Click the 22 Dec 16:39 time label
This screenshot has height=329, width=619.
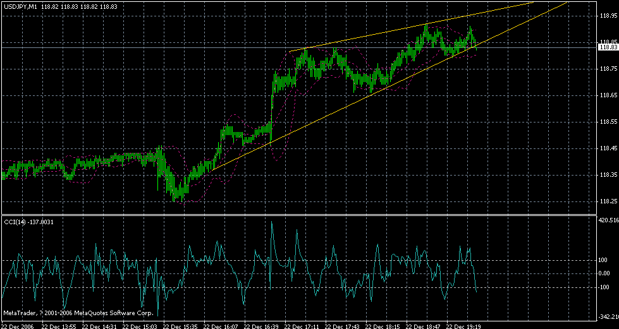click(262, 326)
